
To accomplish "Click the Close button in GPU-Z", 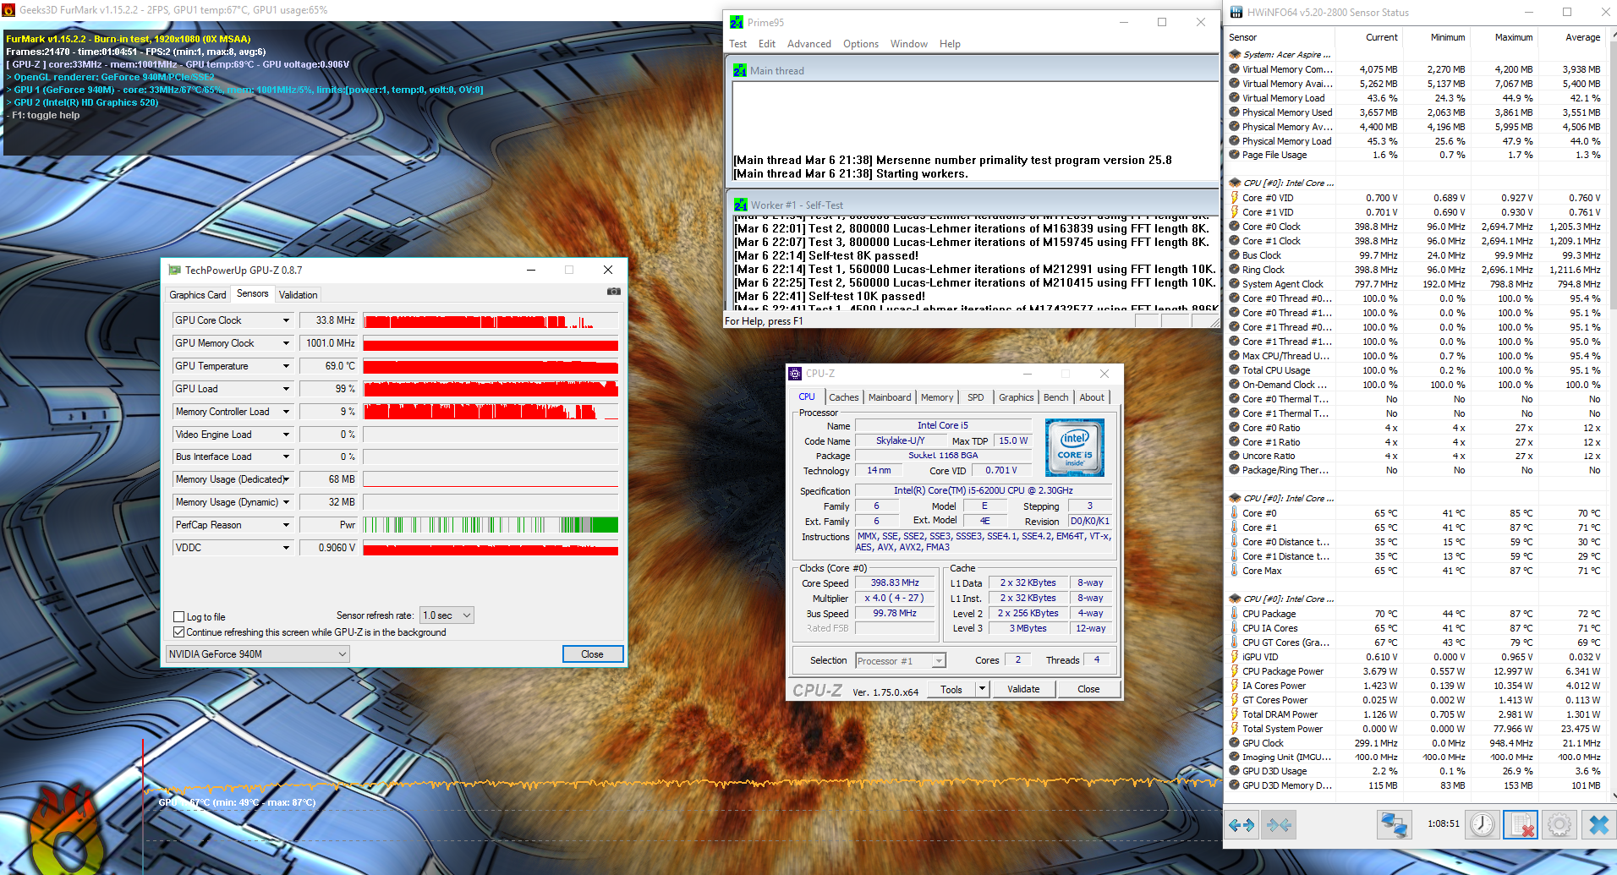I will (x=593, y=654).
